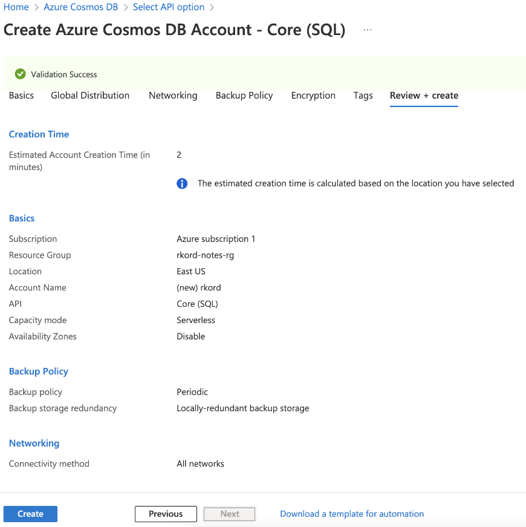This screenshot has height=527, width=526.
Task: Click the 'Account Name' label
Action: (37, 287)
